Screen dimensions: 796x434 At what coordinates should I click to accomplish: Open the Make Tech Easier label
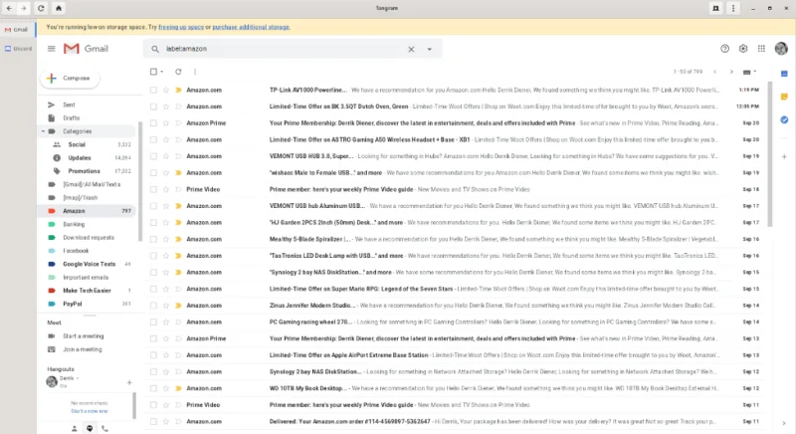tap(87, 291)
